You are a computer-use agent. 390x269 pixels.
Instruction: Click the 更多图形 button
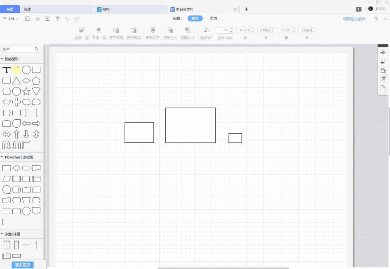pyautogui.click(x=23, y=265)
